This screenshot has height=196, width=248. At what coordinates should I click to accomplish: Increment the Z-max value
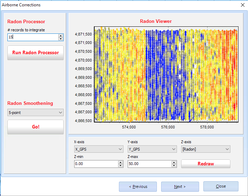(174, 162)
